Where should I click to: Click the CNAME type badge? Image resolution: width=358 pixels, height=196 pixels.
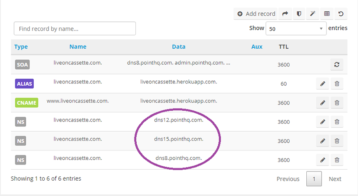click(x=26, y=103)
